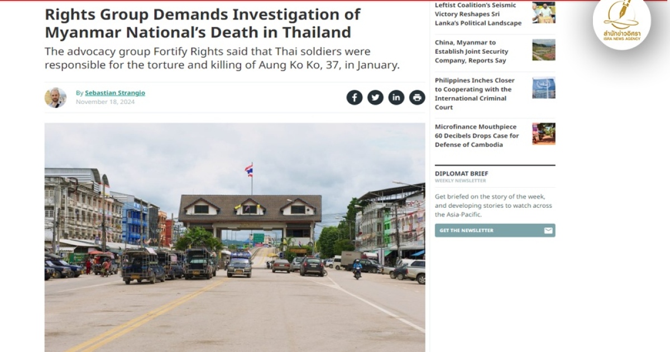The width and height of the screenshot is (670, 352).
Task: Share article on LinkedIn
Action: click(396, 98)
